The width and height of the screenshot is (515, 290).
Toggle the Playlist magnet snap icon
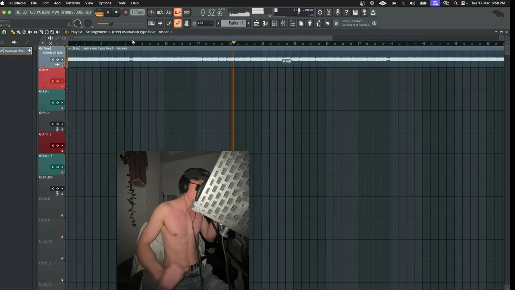pyautogui.click(x=4, y=32)
